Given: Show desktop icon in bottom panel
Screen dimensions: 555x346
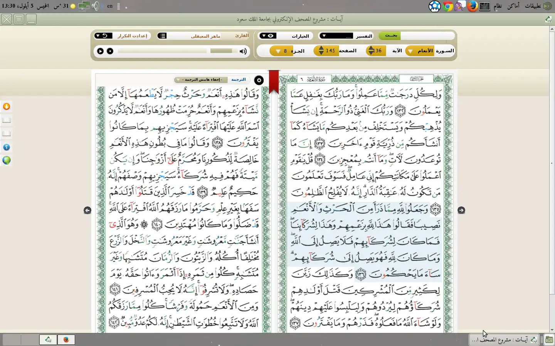Looking at the screenshot, I should [549, 339].
